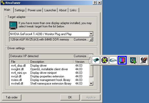Open the 60 Hz refresh rate icon
149x103 pixels.
[144, 60]
